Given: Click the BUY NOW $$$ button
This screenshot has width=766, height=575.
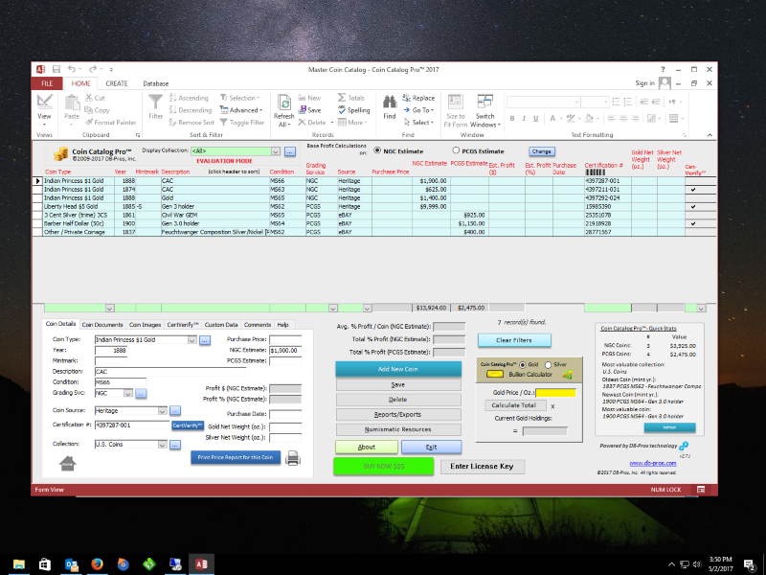Looking at the screenshot, I should coord(384,466).
